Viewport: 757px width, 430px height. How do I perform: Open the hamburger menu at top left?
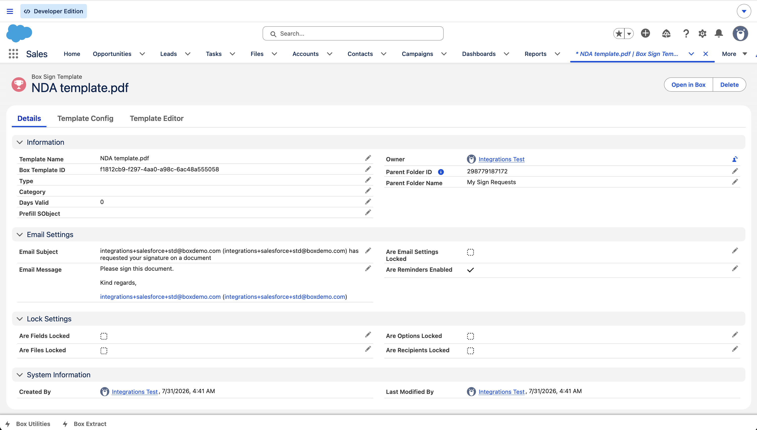click(x=10, y=11)
